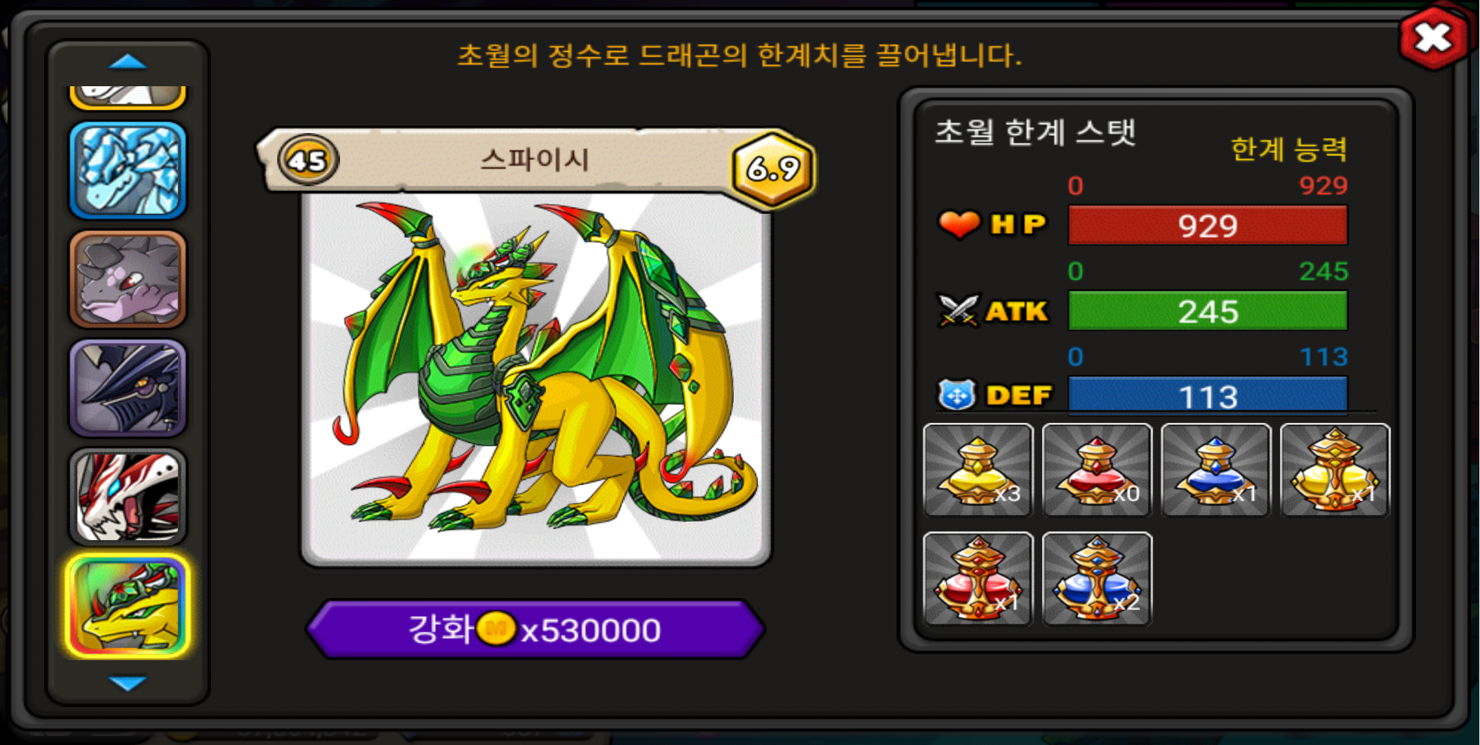Viewport: 1480px width, 745px height.
Task: Tap the purple 강화 x530000 enhance button
Action: click(535, 629)
